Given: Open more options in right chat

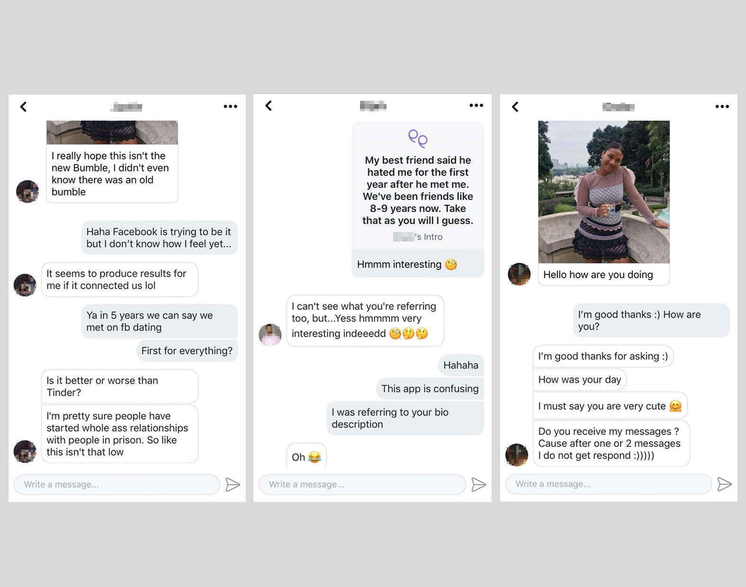Looking at the screenshot, I should (x=722, y=107).
